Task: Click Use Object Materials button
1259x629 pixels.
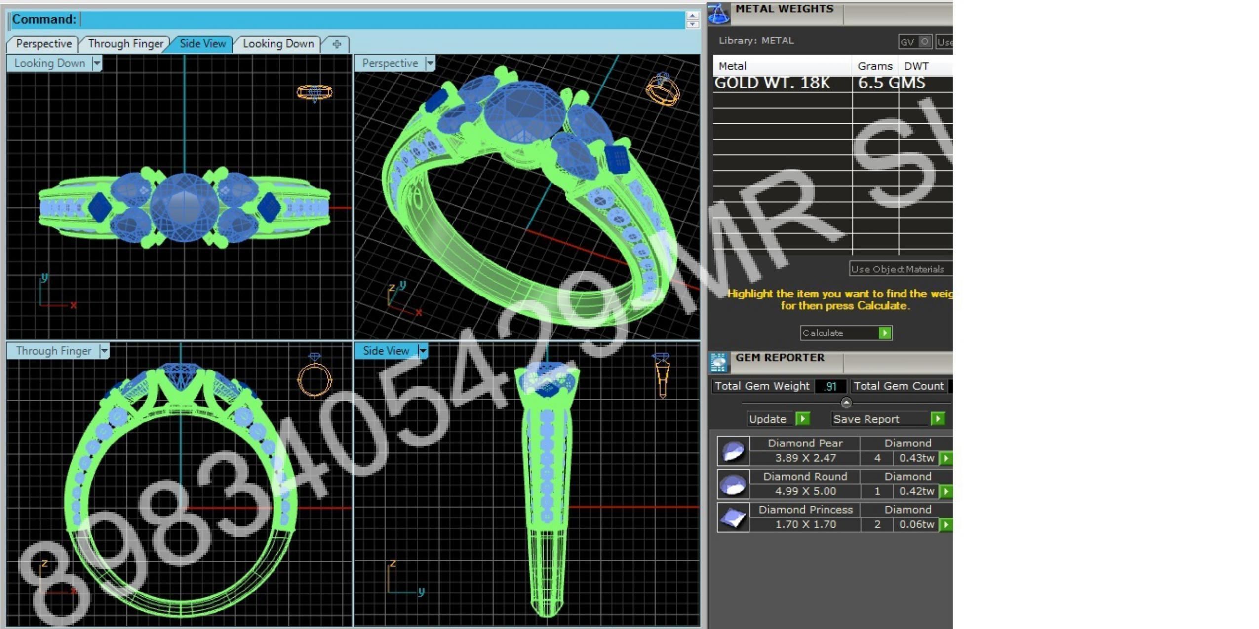Action: tap(900, 269)
